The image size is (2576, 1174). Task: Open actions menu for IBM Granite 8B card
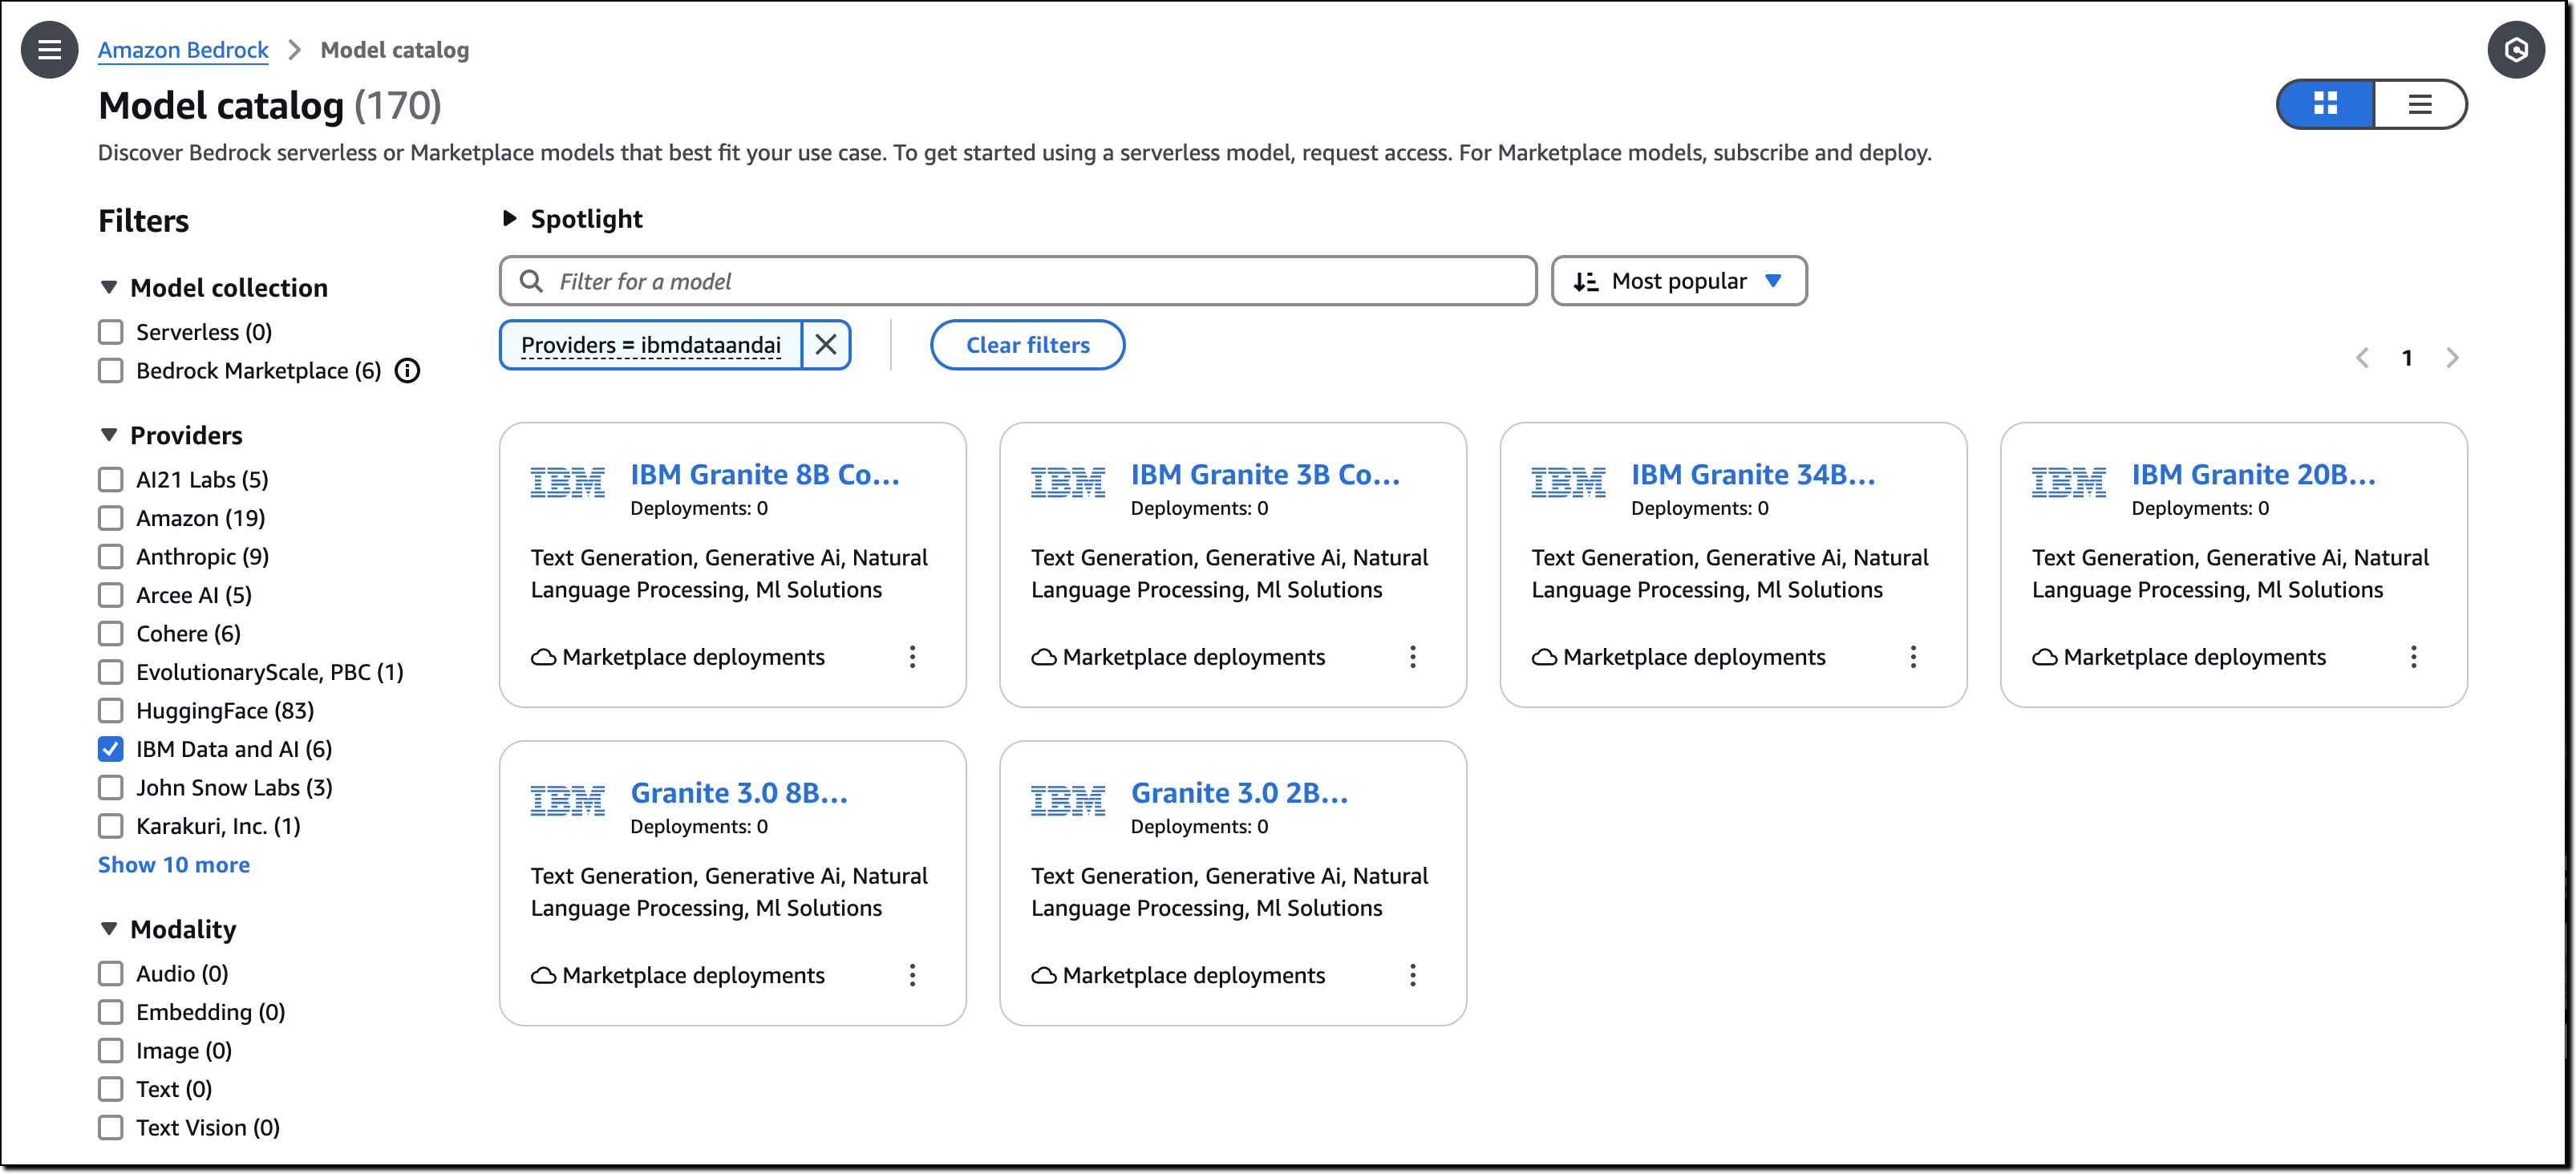tap(912, 657)
